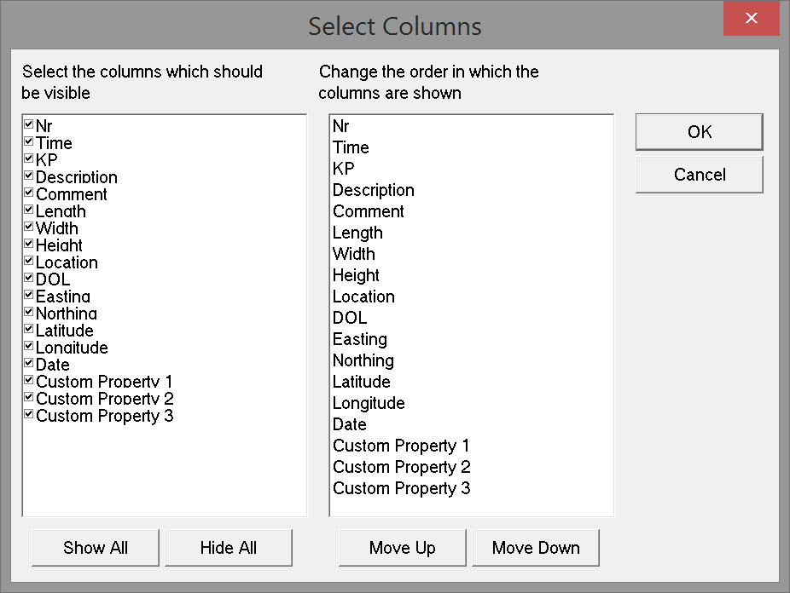Click the Move Up button
Screen dimensions: 790x593
pyautogui.click(x=403, y=548)
